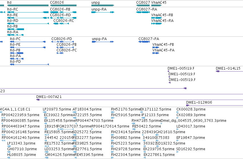Open EST RH23414.5prime

[126, 132]
